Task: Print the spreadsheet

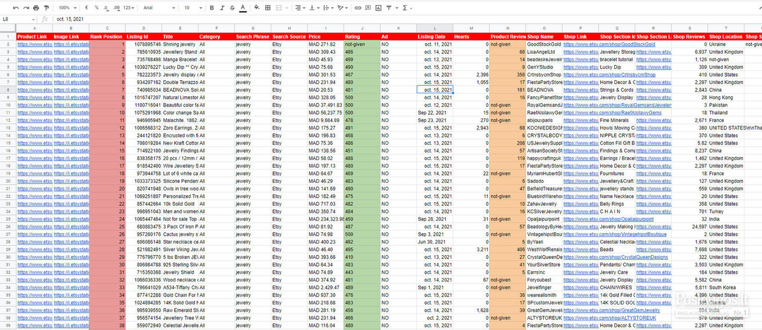Action: pos(36,8)
